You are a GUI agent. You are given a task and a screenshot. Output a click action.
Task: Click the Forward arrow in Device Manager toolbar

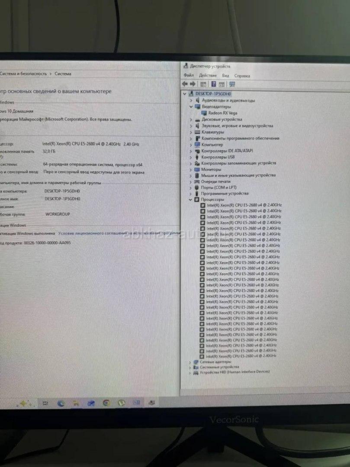click(x=193, y=84)
